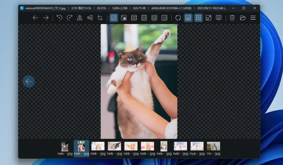283x165 pixels.
Task: Flip the cat photo horizontally
Action: click(80, 18)
